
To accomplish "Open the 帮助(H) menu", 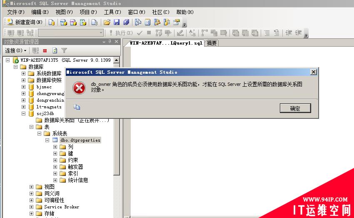I will point(184,12).
